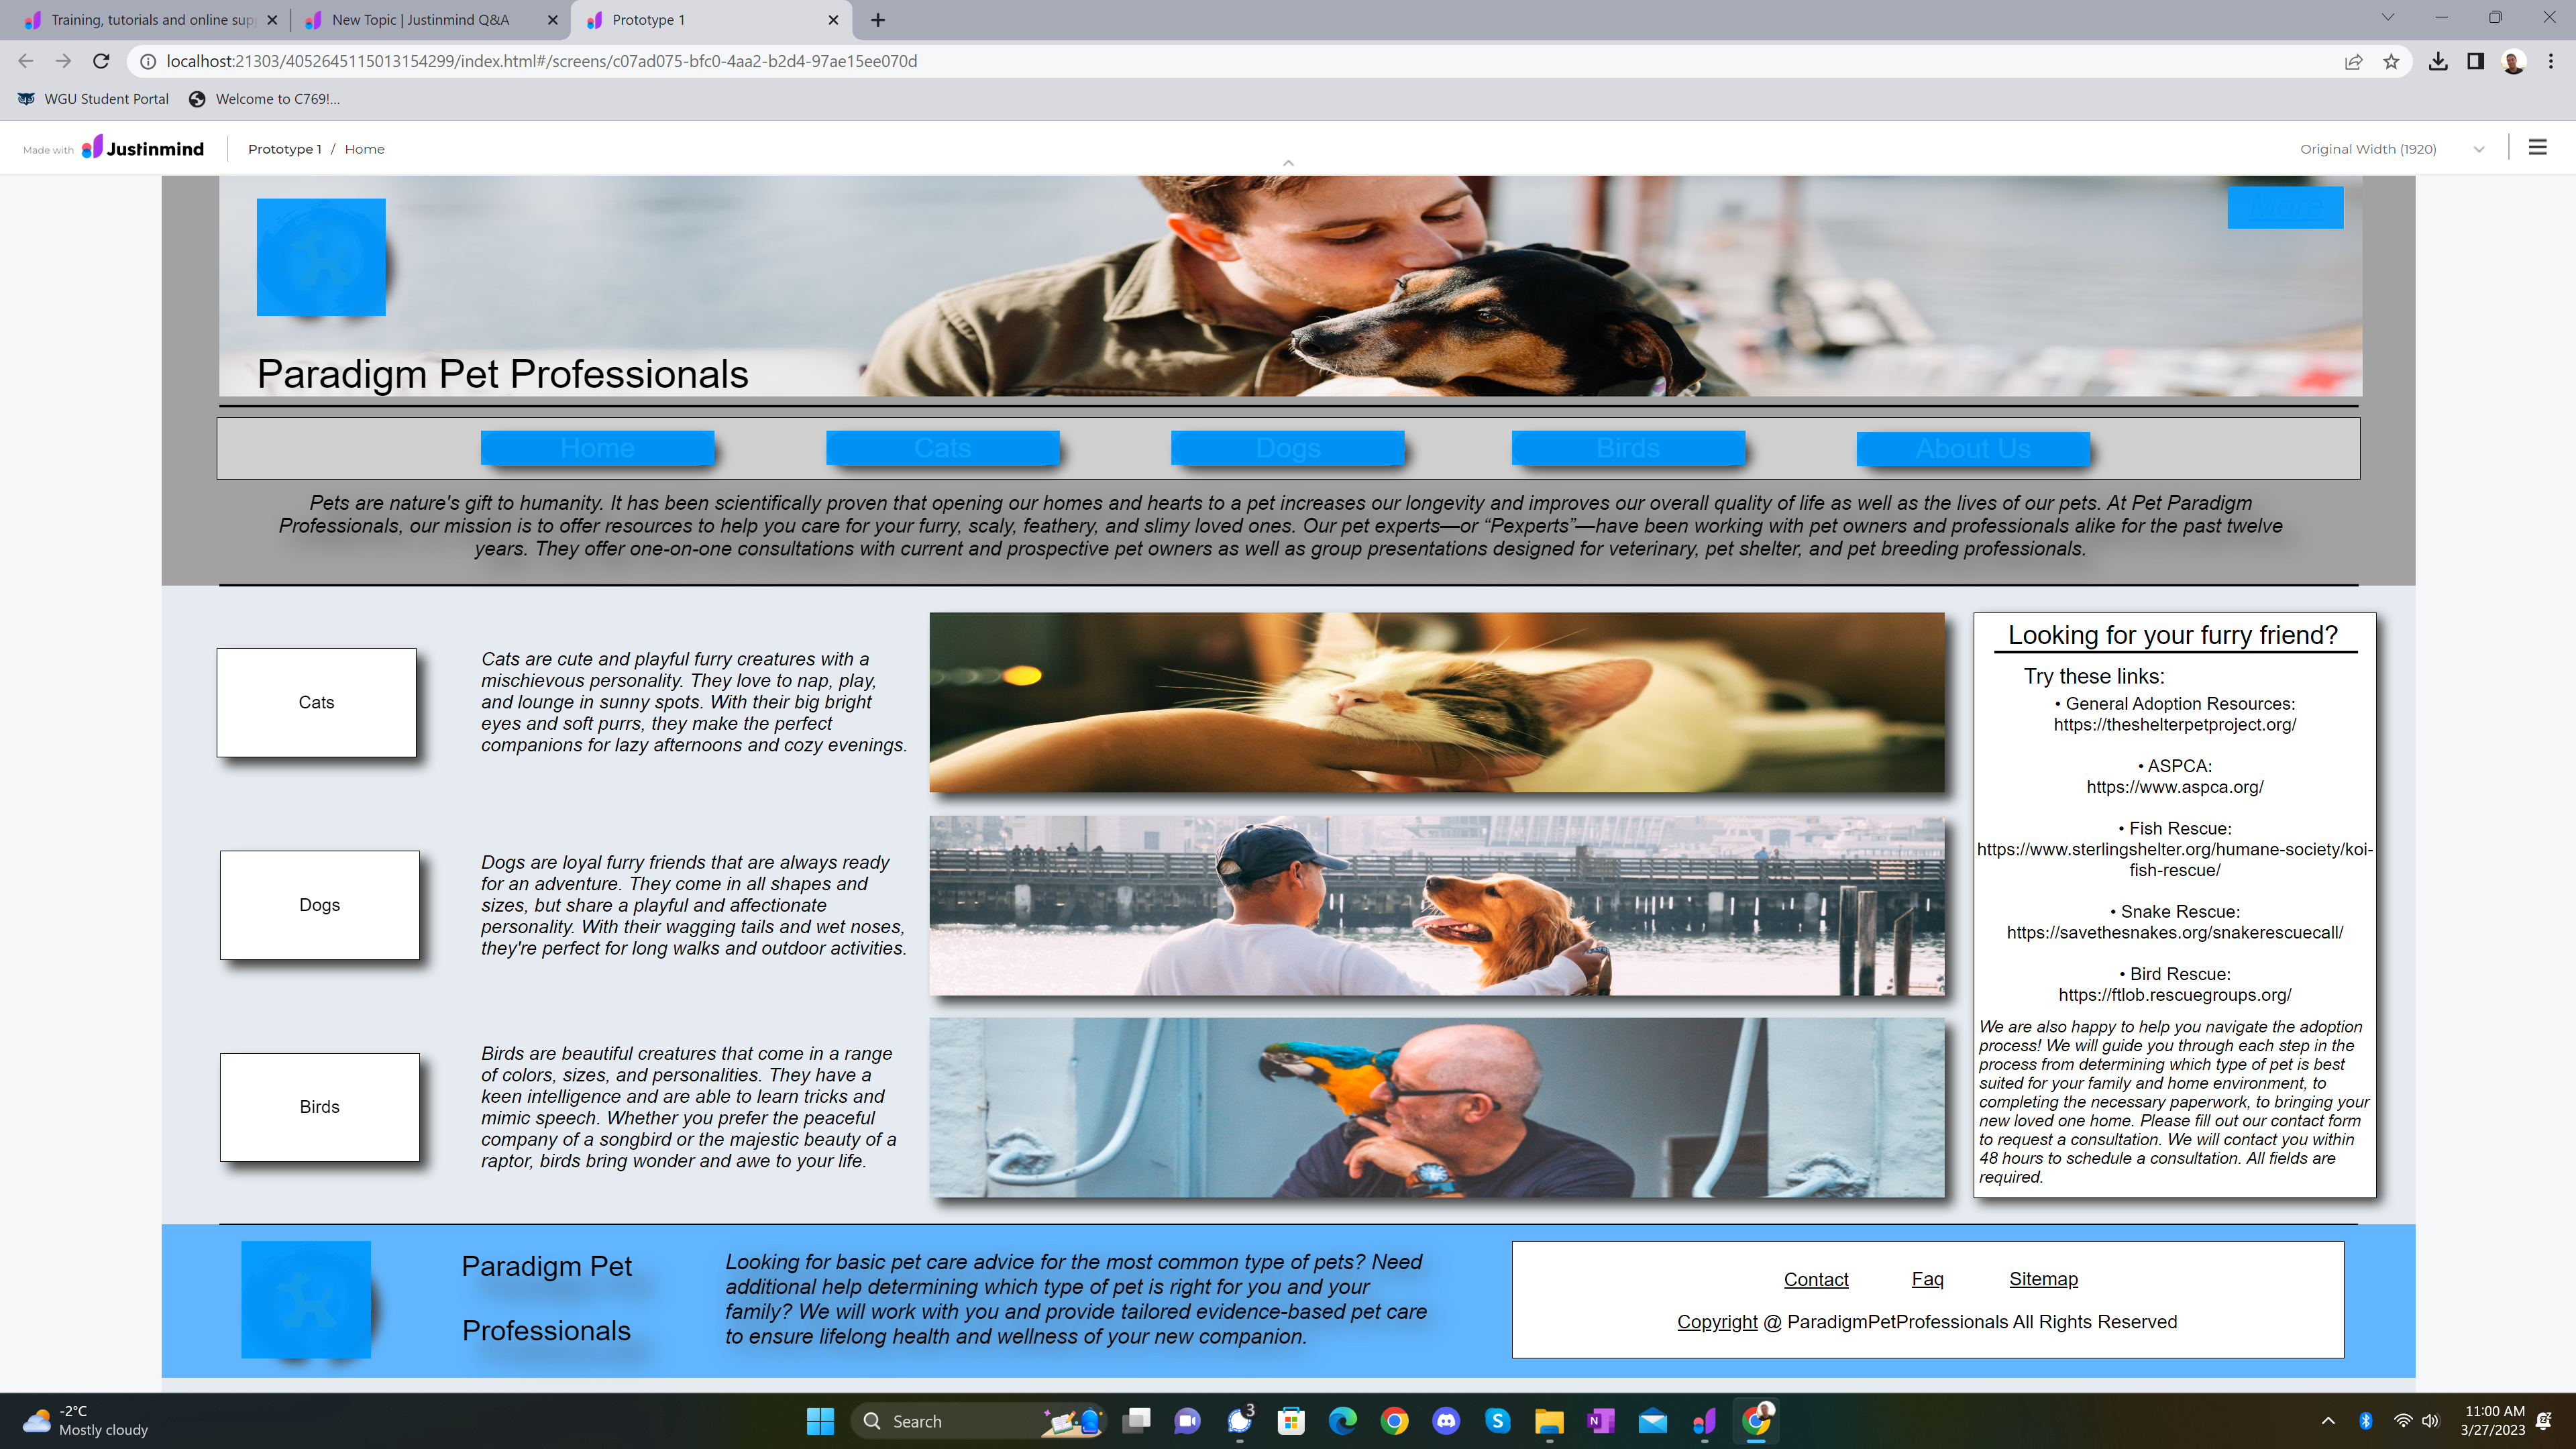Show hidden system tray icons
The width and height of the screenshot is (2576, 1449).
pyautogui.click(x=2328, y=1421)
